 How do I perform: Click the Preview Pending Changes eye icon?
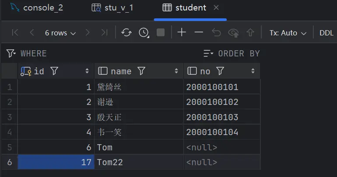tap(234, 33)
